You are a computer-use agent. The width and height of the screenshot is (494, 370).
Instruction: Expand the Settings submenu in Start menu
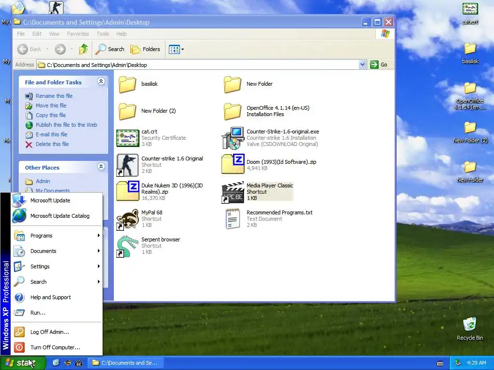(57, 266)
